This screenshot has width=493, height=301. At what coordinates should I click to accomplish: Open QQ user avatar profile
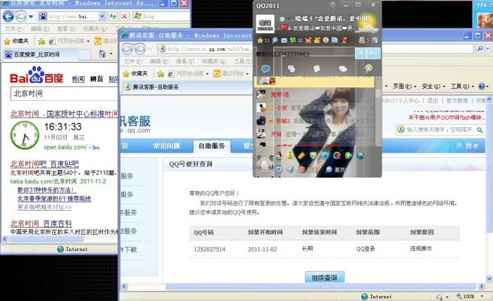point(265,24)
